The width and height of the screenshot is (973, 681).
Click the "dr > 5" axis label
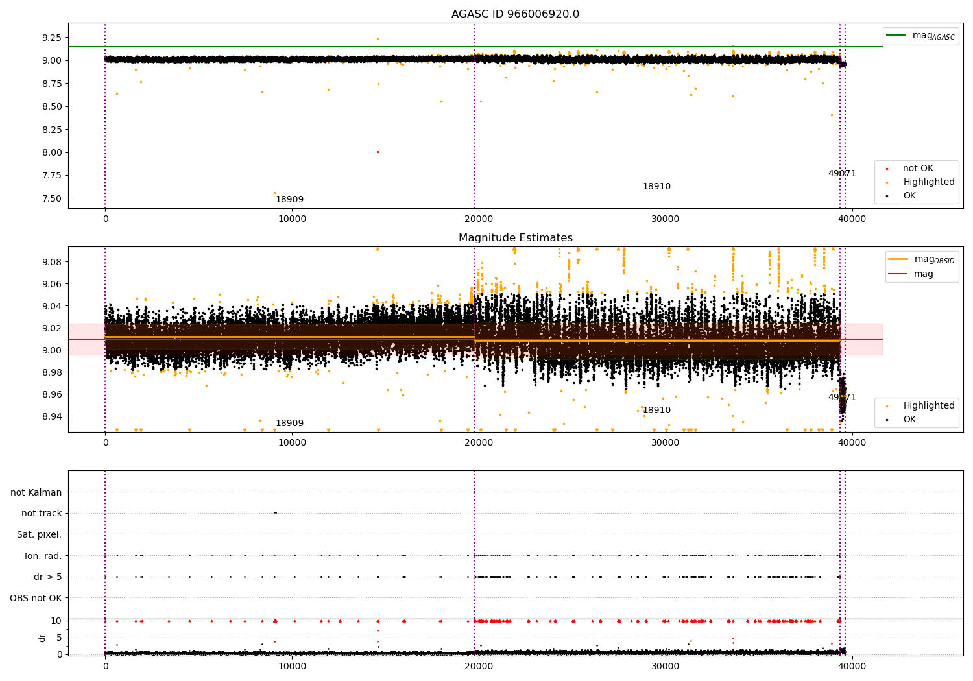click(x=48, y=577)
